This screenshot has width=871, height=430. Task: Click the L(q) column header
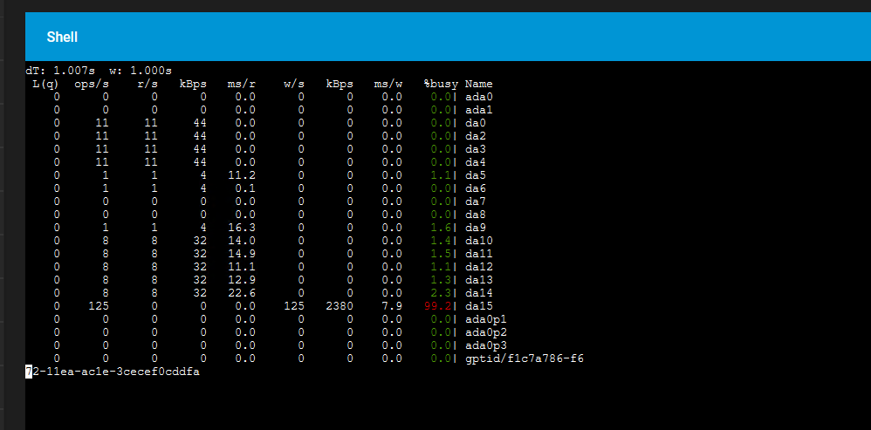click(46, 84)
